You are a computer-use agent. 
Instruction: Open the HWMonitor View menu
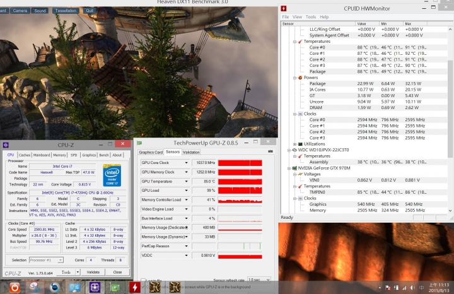tap(297, 17)
